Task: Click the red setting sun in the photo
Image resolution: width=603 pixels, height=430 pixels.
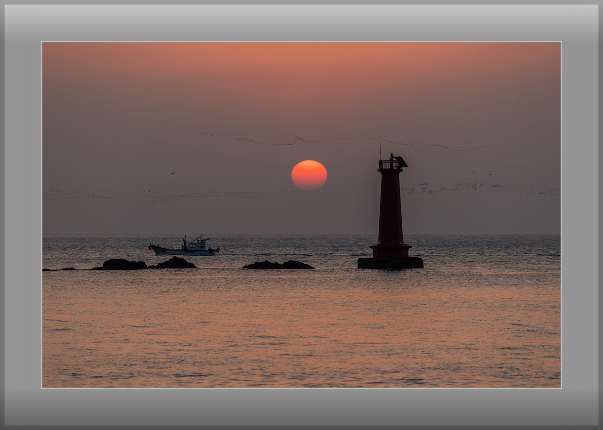Action: (309, 175)
